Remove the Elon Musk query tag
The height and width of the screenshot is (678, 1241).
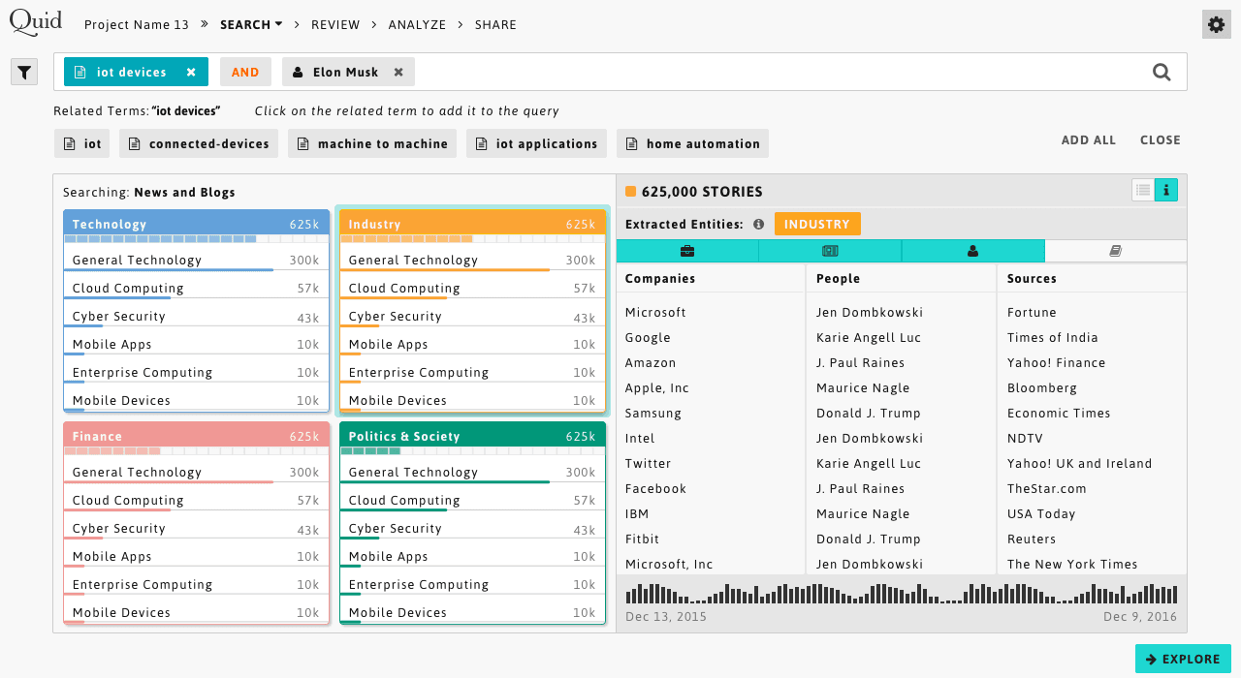pyautogui.click(x=398, y=72)
